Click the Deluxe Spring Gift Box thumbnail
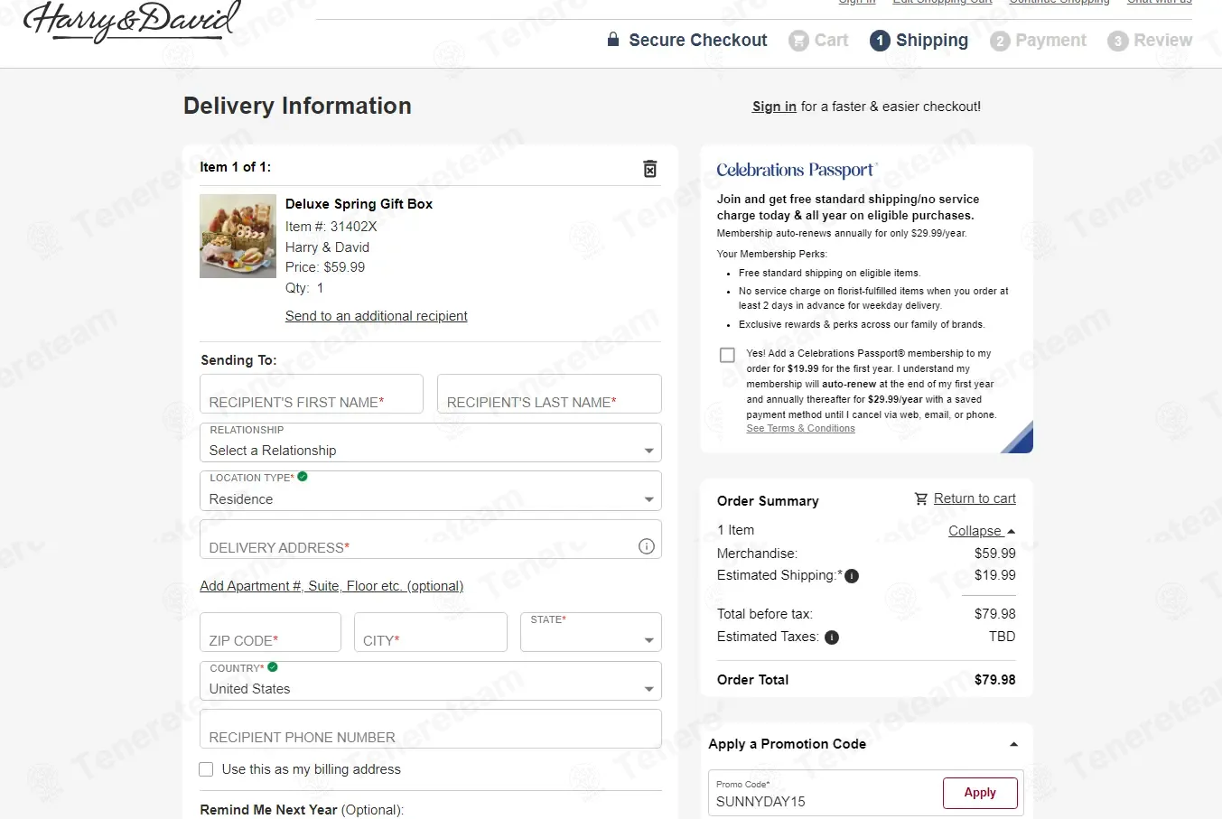 tap(238, 236)
